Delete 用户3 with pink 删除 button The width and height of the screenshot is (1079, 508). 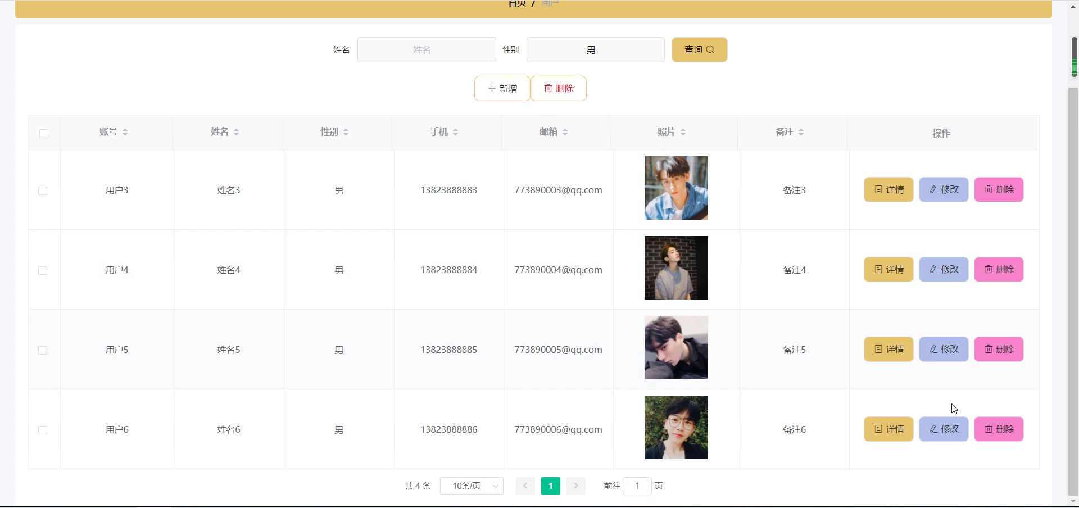999,189
